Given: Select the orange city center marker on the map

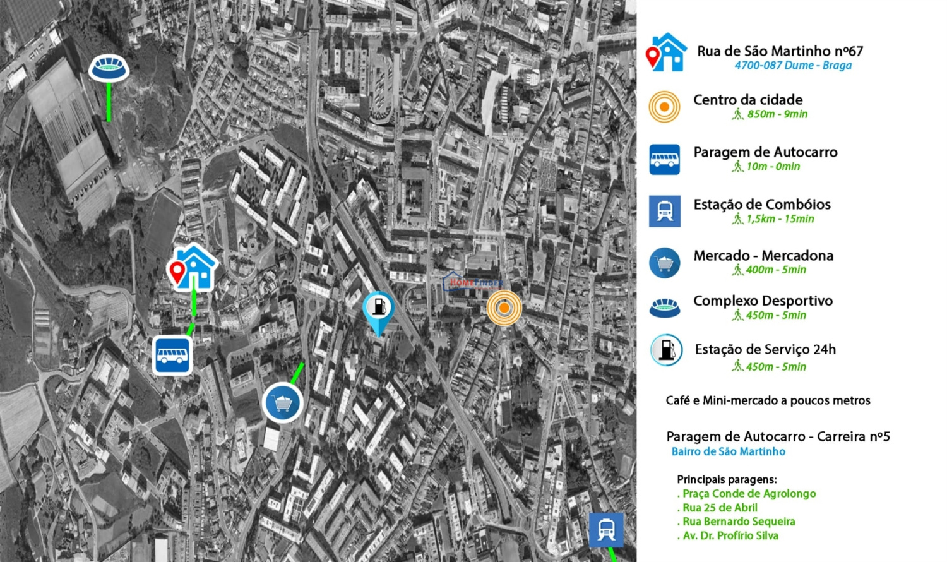Looking at the screenshot, I should pyautogui.click(x=504, y=308).
